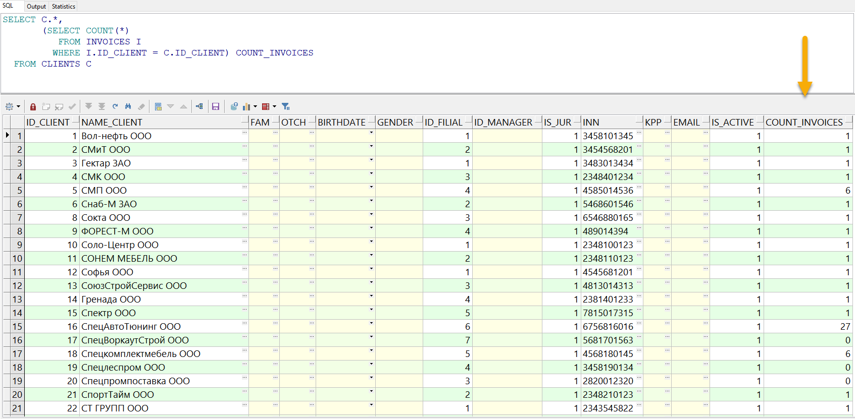The height and width of the screenshot is (419, 855).
Task: Click the post changes checkmark icon
Action: point(72,106)
